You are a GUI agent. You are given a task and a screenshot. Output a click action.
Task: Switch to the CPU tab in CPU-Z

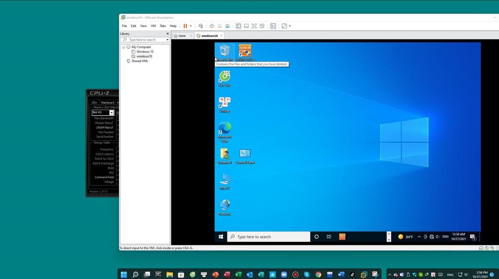click(94, 102)
